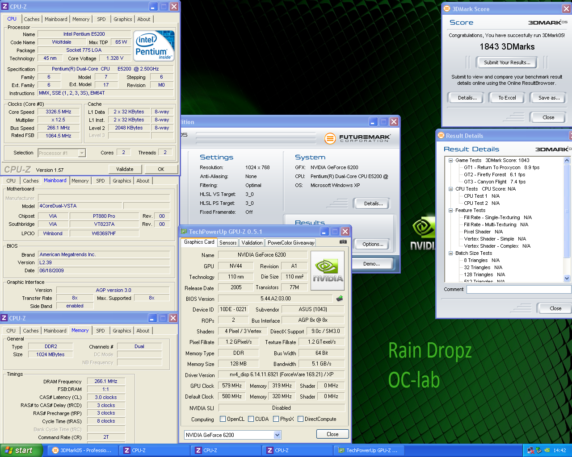The image size is (572, 457).
Task: Click the GPU-Z title bar icon
Action: (184, 232)
